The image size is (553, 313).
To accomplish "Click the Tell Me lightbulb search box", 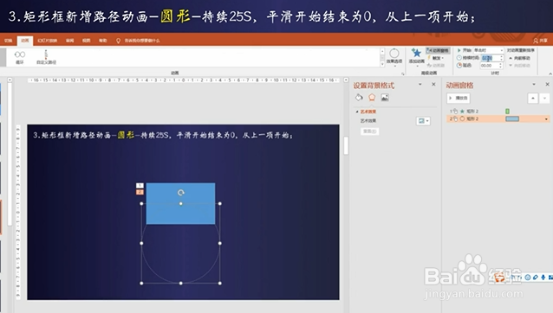I will click(138, 41).
